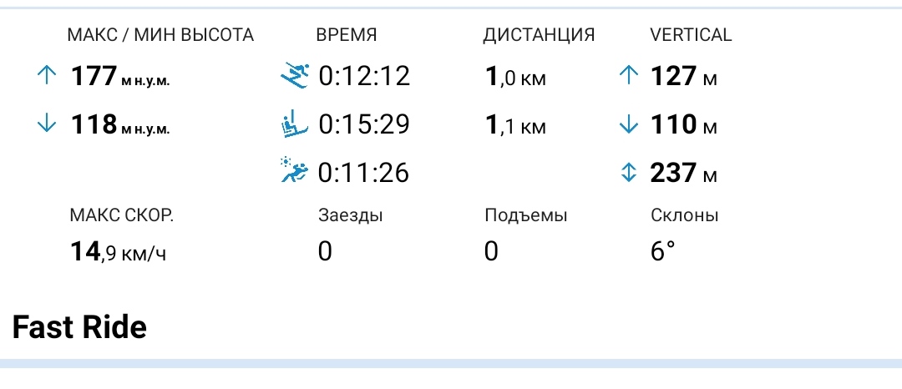Click the down arrow next to 118 altitude
Viewport: 902px width, 389px height.
[46, 125]
